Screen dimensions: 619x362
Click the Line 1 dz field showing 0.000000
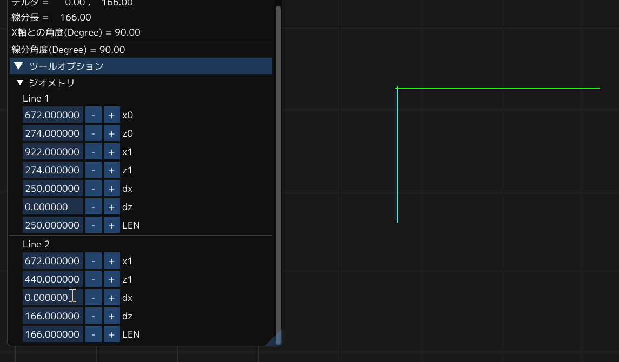pyautogui.click(x=53, y=206)
